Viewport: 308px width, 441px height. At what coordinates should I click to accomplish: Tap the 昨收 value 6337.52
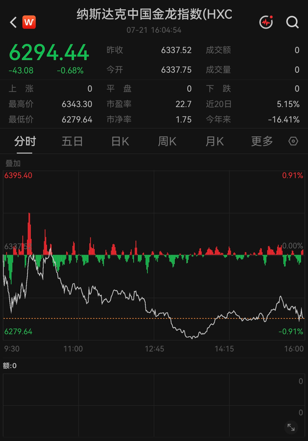(176, 50)
